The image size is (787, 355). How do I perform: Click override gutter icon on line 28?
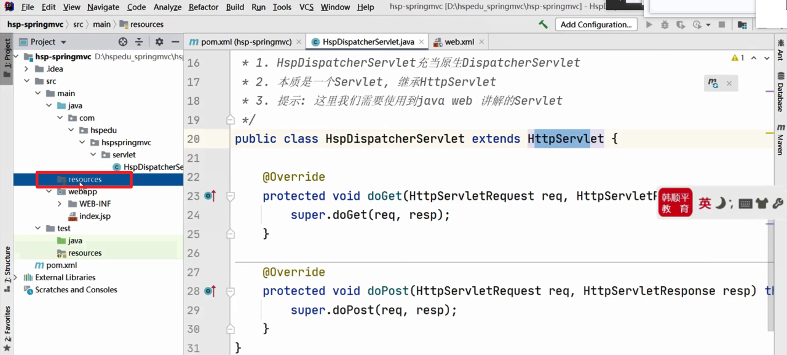pos(210,291)
